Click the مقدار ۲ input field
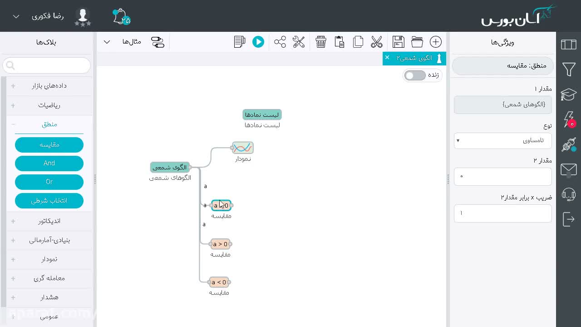This screenshot has width=581, height=327. coord(503,177)
